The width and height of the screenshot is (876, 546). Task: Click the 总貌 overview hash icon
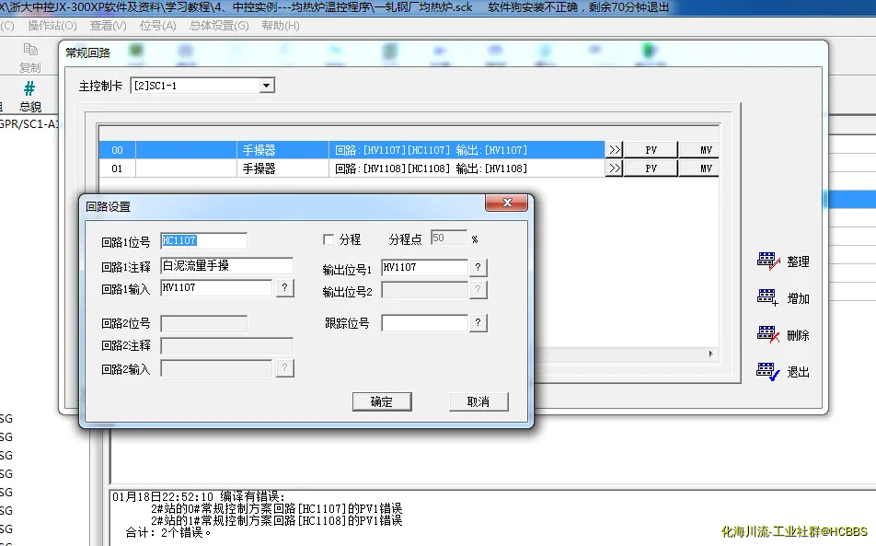[x=29, y=97]
